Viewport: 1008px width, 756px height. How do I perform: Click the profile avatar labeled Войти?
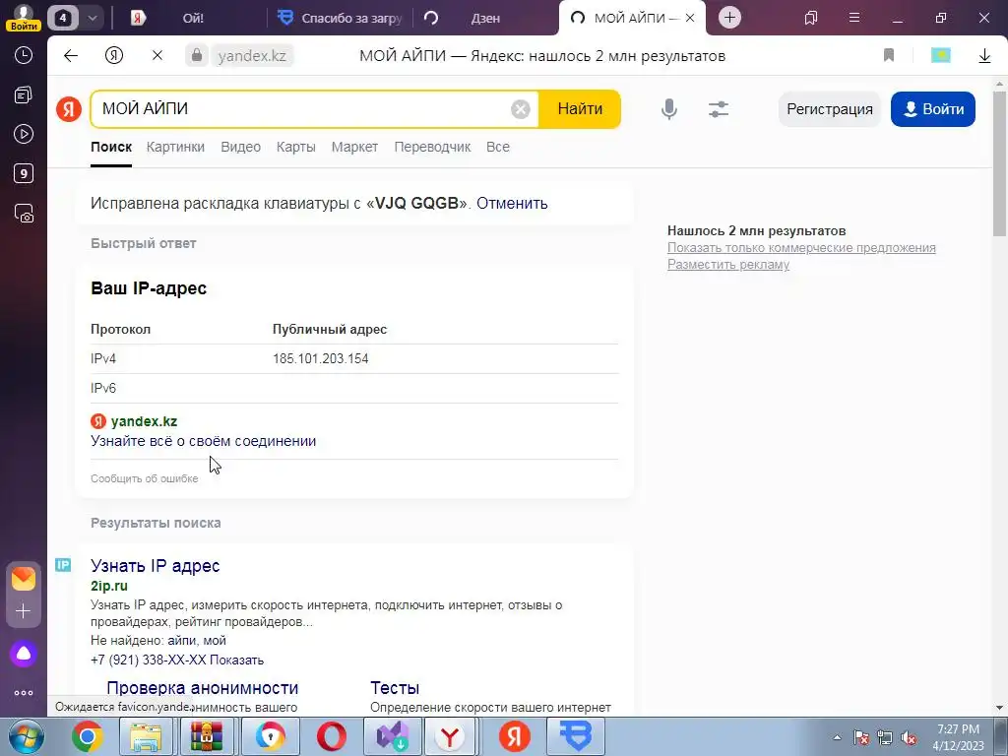[24, 18]
